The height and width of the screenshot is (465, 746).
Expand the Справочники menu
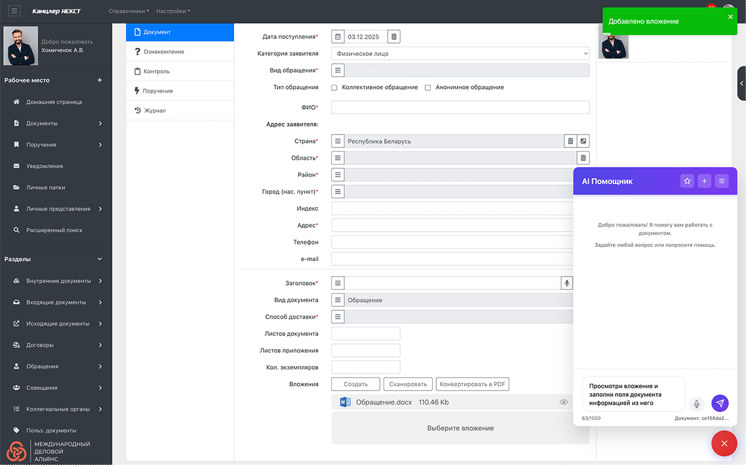[128, 11]
